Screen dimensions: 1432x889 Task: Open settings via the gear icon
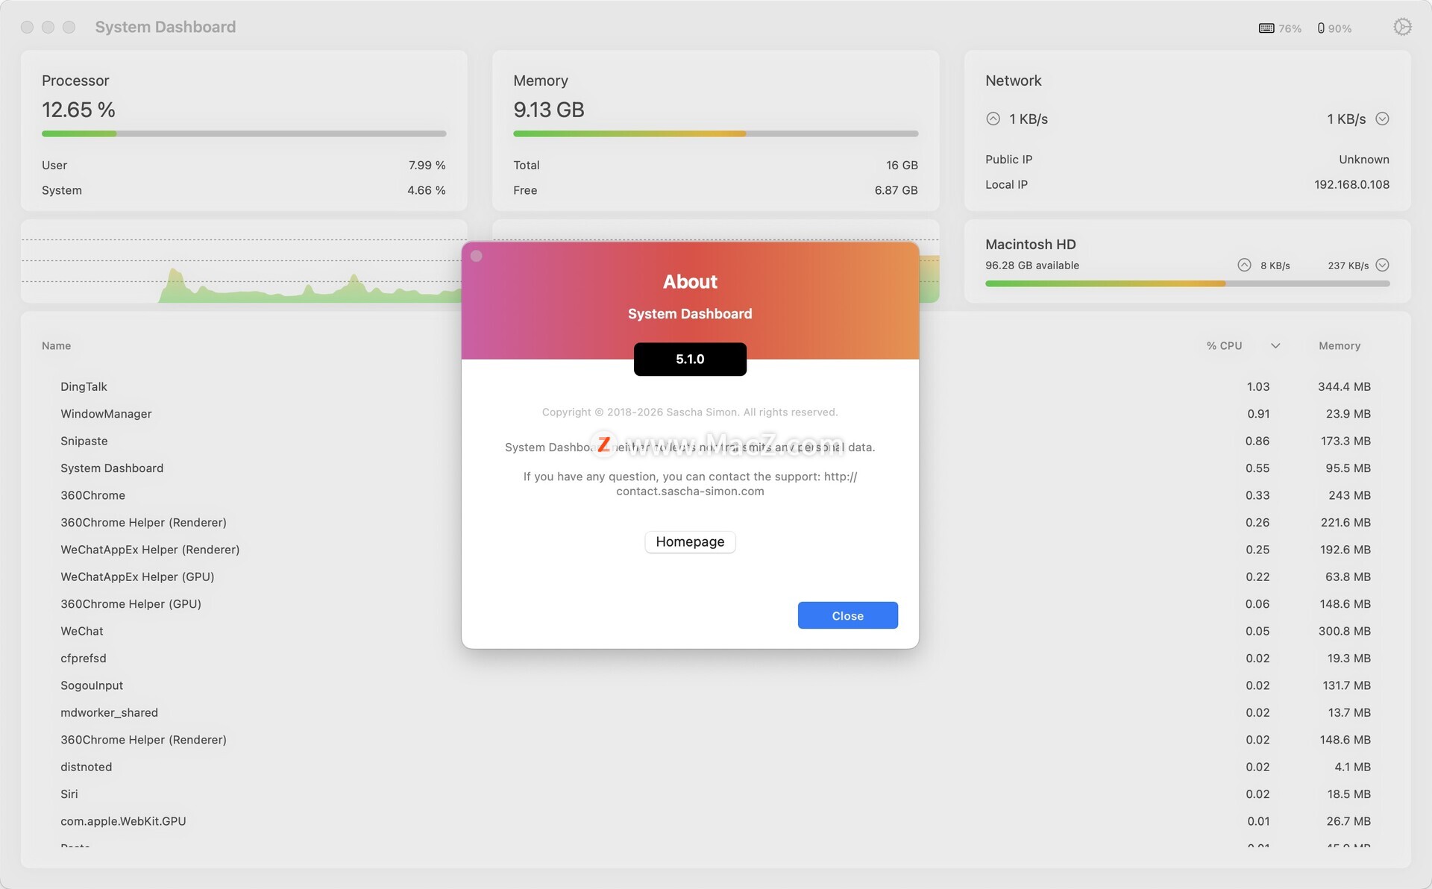point(1402,27)
